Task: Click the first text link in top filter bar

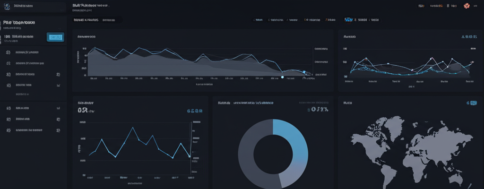Action: point(258,20)
